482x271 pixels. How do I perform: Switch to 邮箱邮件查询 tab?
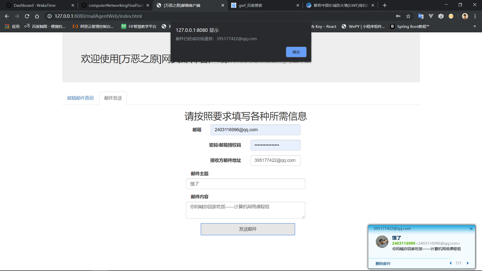click(x=80, y=98)
